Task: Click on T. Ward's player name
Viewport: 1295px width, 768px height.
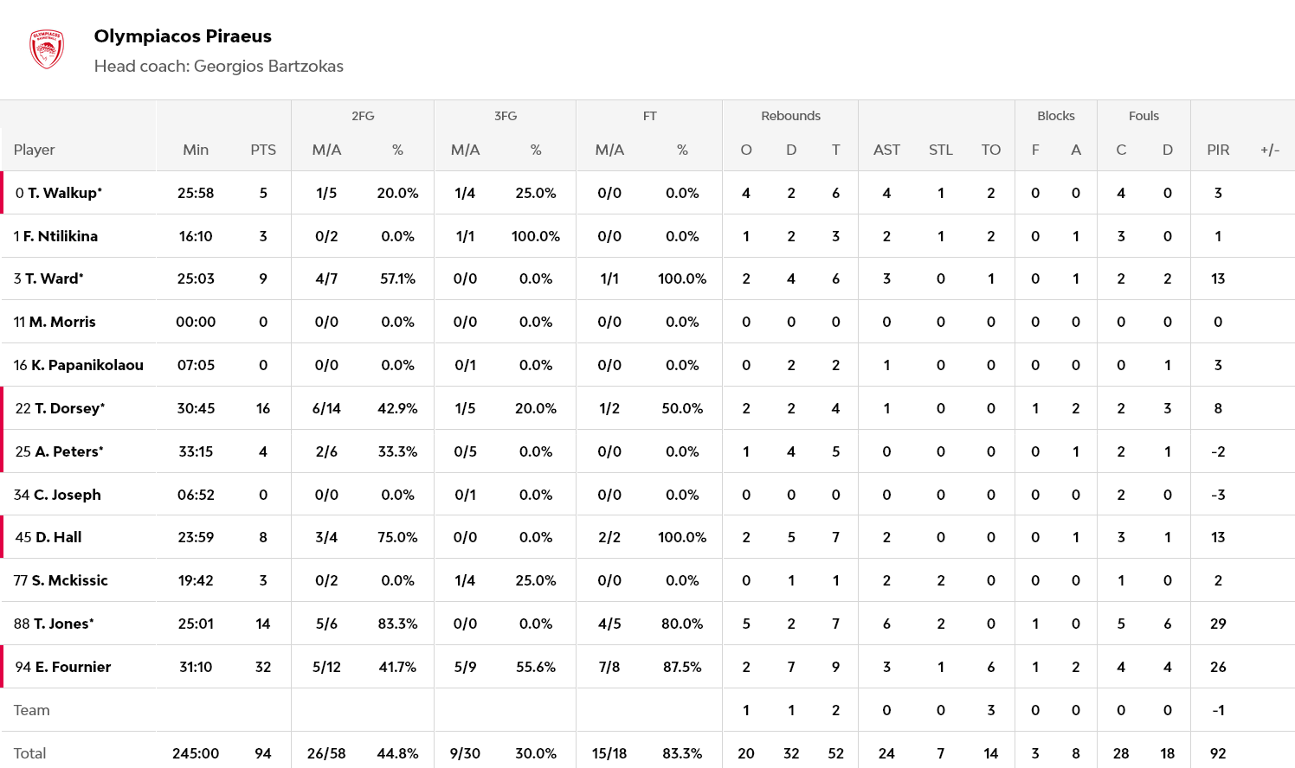Action: click(54, 278)
